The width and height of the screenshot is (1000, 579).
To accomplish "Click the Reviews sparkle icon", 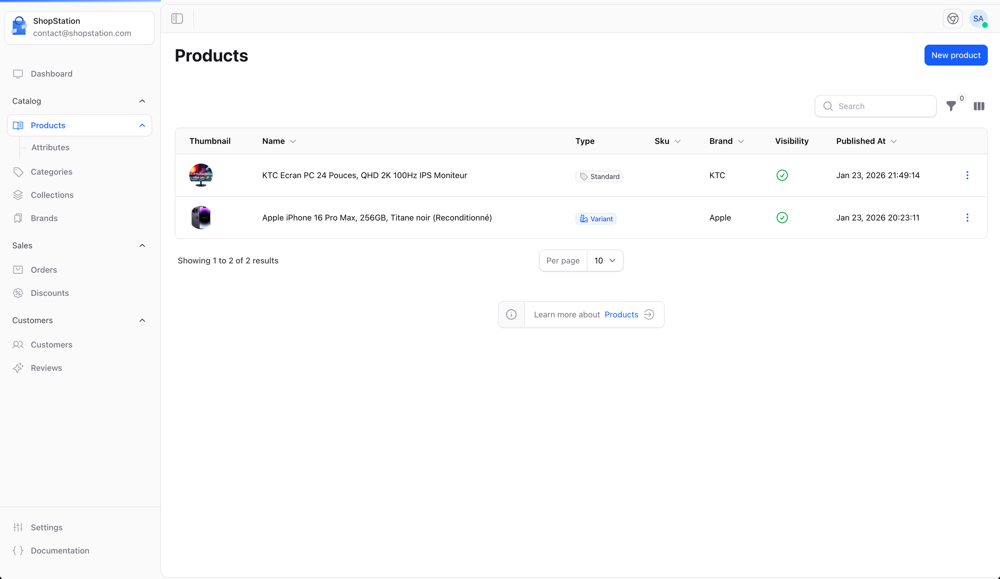I will click(18, 367).
